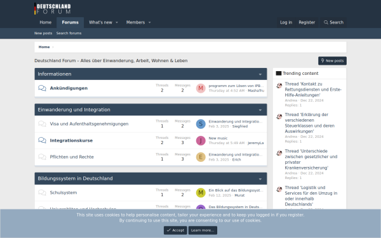The image size is (381, 238).
Task: Open trending thread 'Unterschiede zwischen gesetzlicher und privater Krankenversicherung'
Action: (x=311, y=159)
